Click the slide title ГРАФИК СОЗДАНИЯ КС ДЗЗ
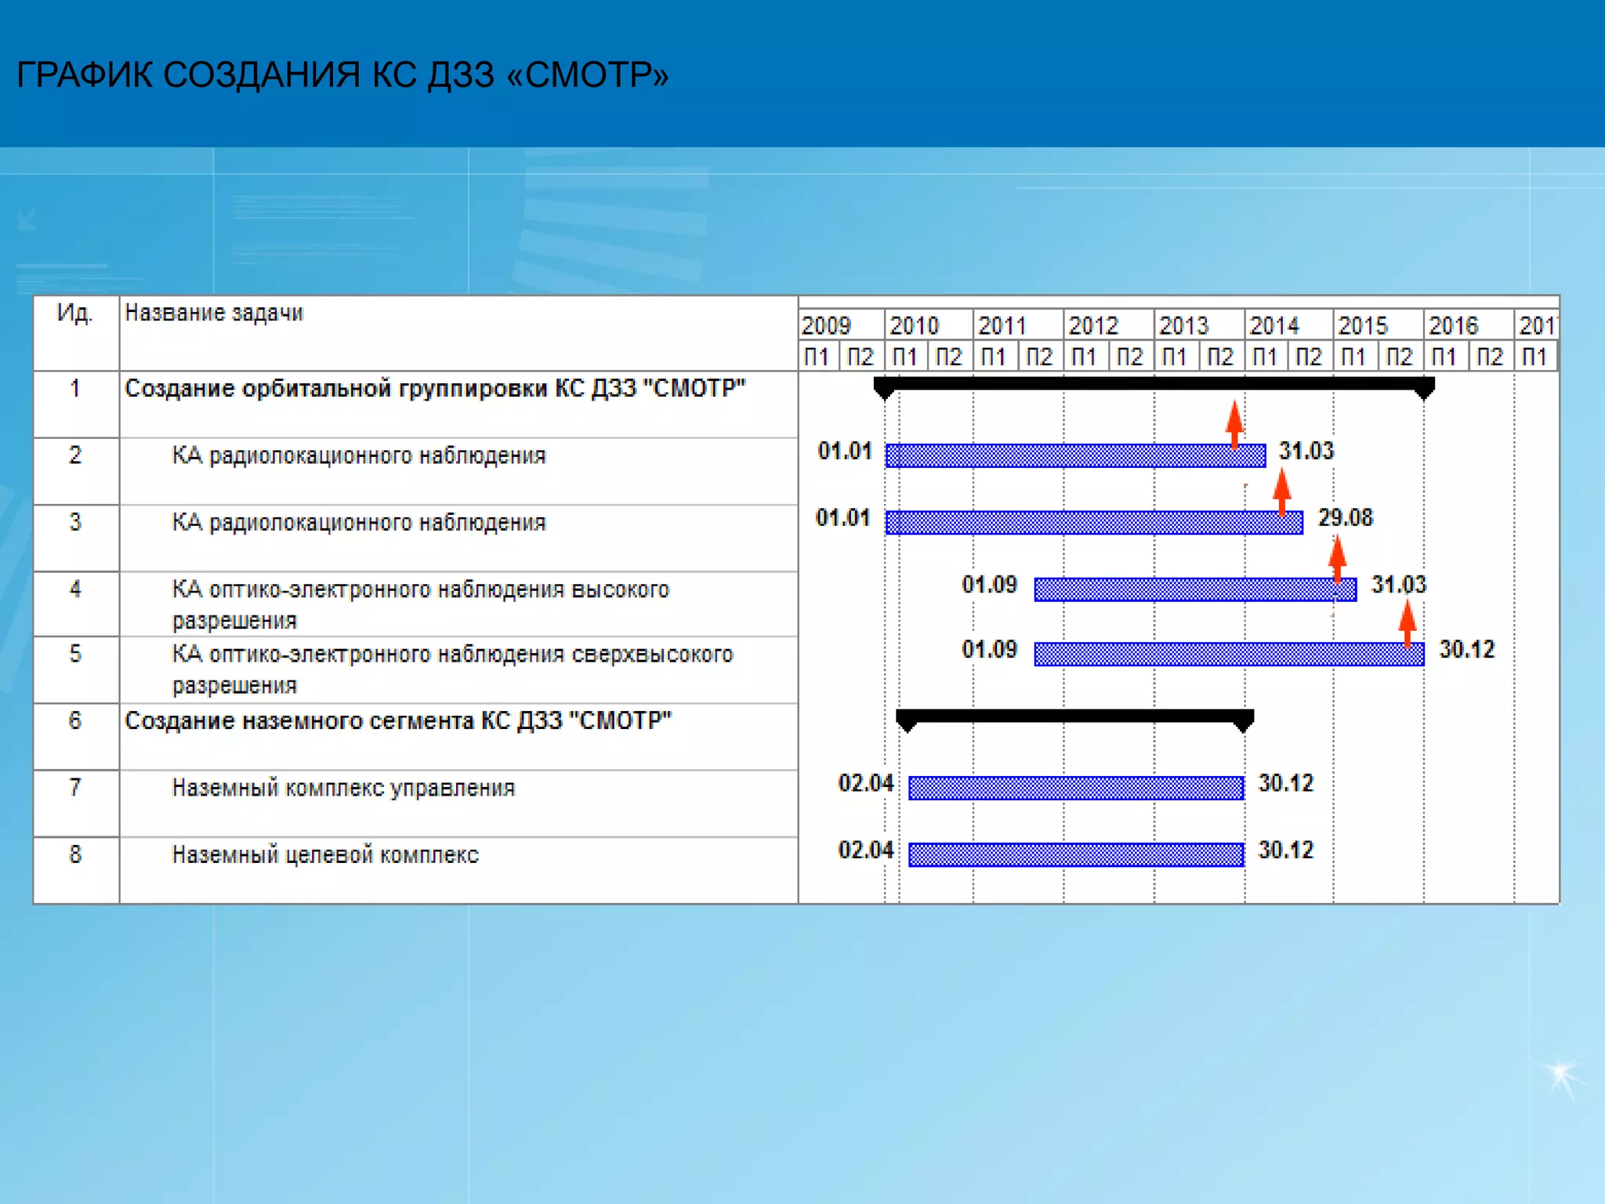The height and width of the screenshot is (1204, 1605). click(x=342, y=75)
